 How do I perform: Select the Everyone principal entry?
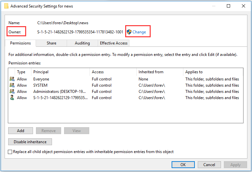click(x=41, y=79)
